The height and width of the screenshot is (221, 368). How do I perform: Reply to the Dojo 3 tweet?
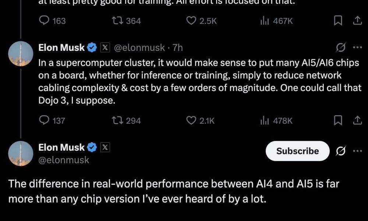tap(45, 120)
